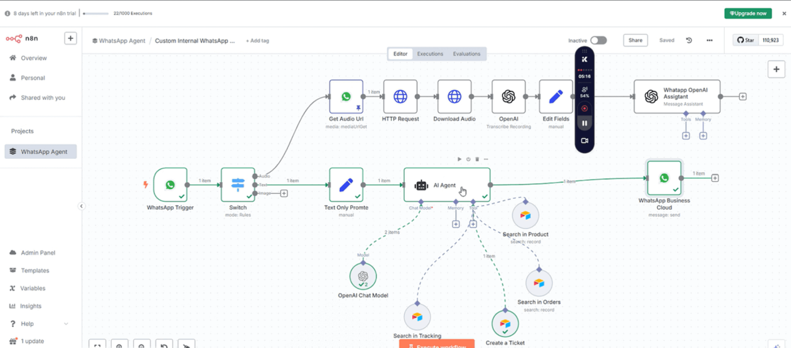791x348 pixels.
Task: Click the Share button
Action: tap(635, 40)
